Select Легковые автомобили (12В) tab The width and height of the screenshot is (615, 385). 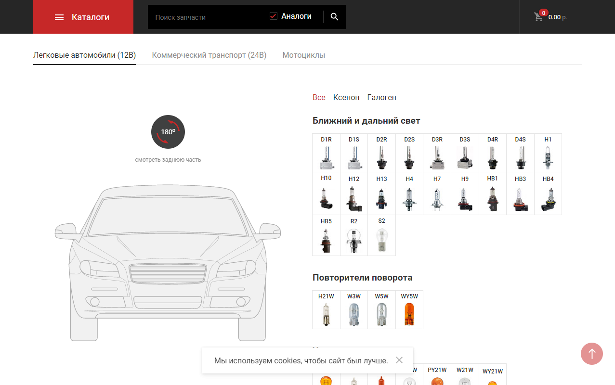[x=84, y=55]
